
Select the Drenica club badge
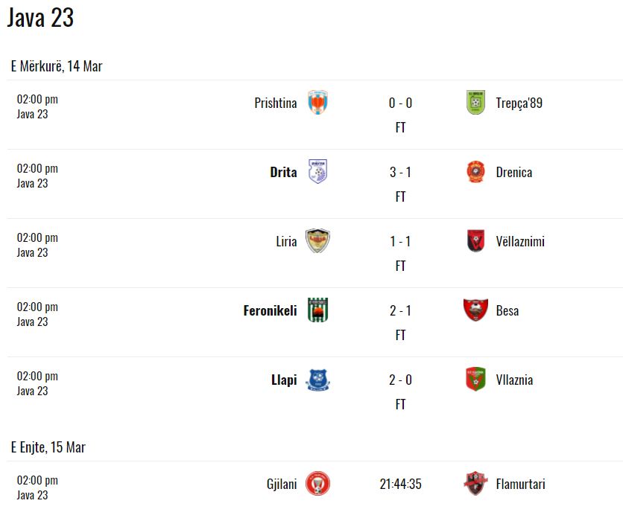[475, 171]
